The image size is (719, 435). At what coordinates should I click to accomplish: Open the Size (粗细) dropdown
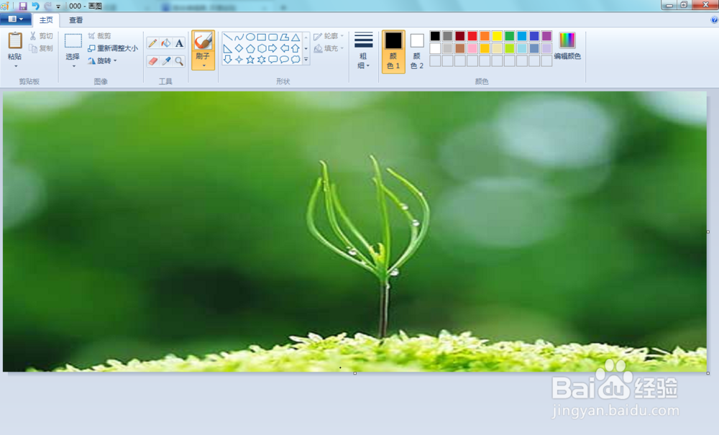point(363,51)
